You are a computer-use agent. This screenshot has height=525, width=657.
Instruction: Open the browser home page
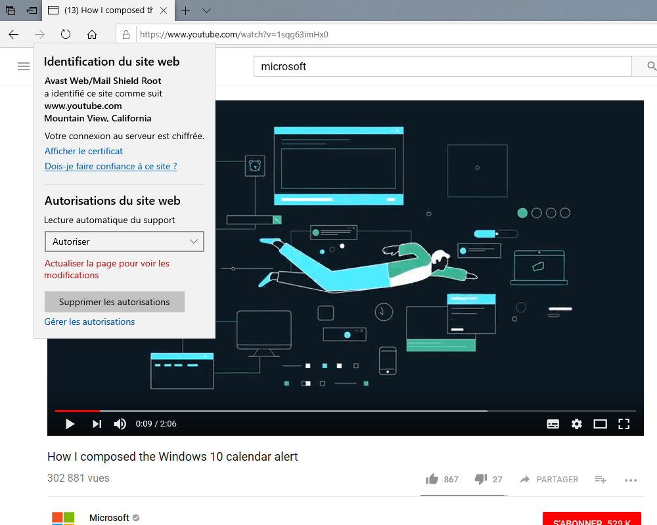92,34
